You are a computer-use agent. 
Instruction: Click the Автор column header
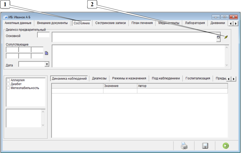182,86
